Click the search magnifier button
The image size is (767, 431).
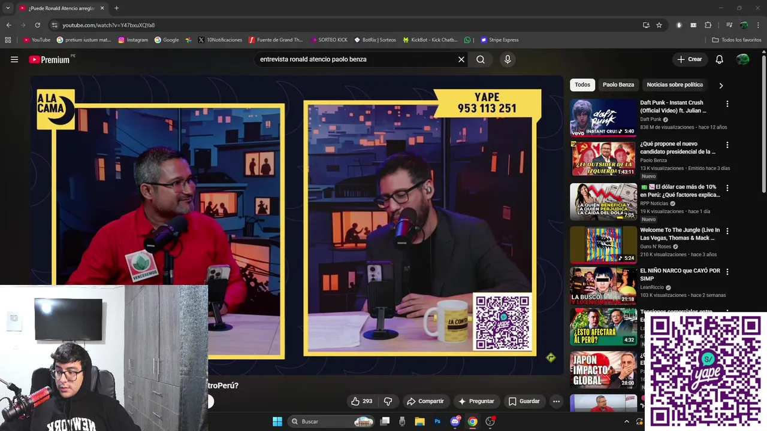481,59
